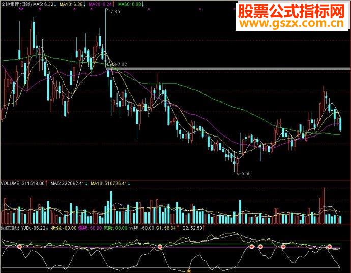Click the 6.99-7.02 price range label

coord(117,65)
